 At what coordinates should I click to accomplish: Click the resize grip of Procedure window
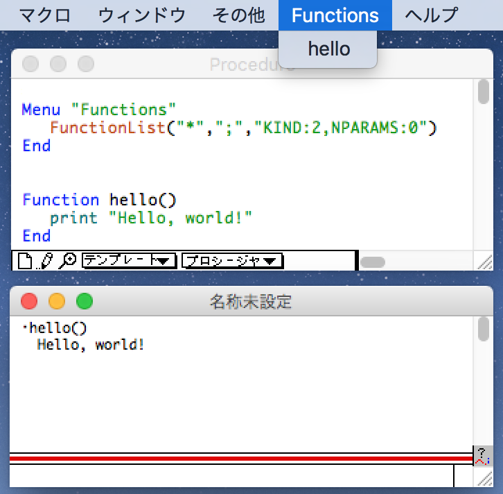coord(485,262)
